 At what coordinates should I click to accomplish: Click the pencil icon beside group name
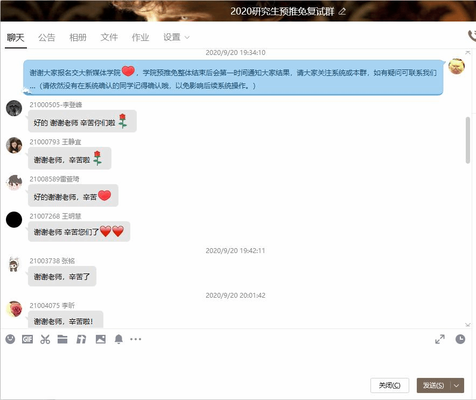coord(342,11)
